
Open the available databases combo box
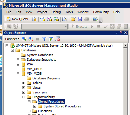pyautogui.click(x=45, y=27)
